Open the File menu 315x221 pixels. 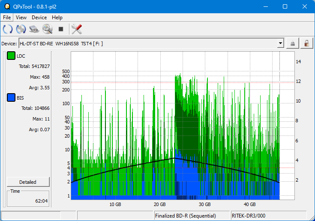7,18
